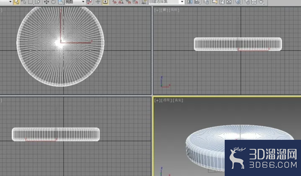Select the cylinder wireframe in top viewport

point(61,46)
